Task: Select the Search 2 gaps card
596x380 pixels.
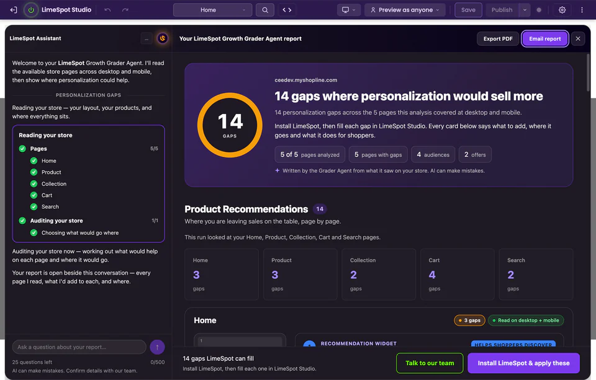Action: 536,275
